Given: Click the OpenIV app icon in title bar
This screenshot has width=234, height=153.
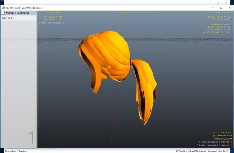Looking at the screenshot, I should (4, 8).
